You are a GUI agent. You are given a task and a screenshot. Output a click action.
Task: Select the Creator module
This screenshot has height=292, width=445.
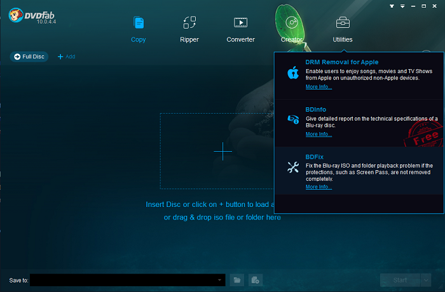[292, 30]
